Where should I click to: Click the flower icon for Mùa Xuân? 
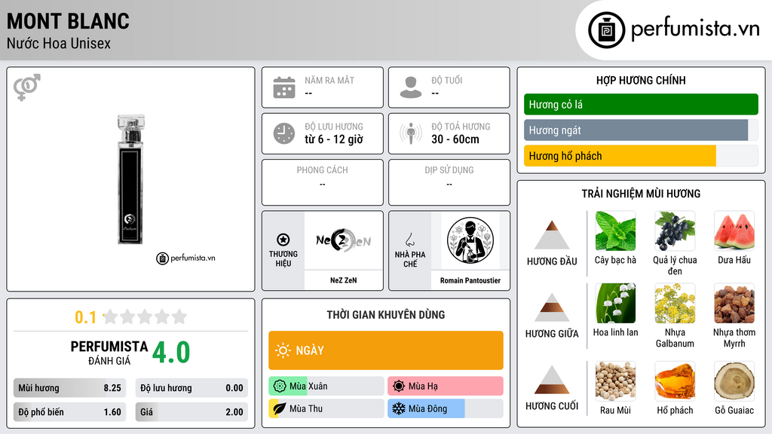(x=280, y=387)
